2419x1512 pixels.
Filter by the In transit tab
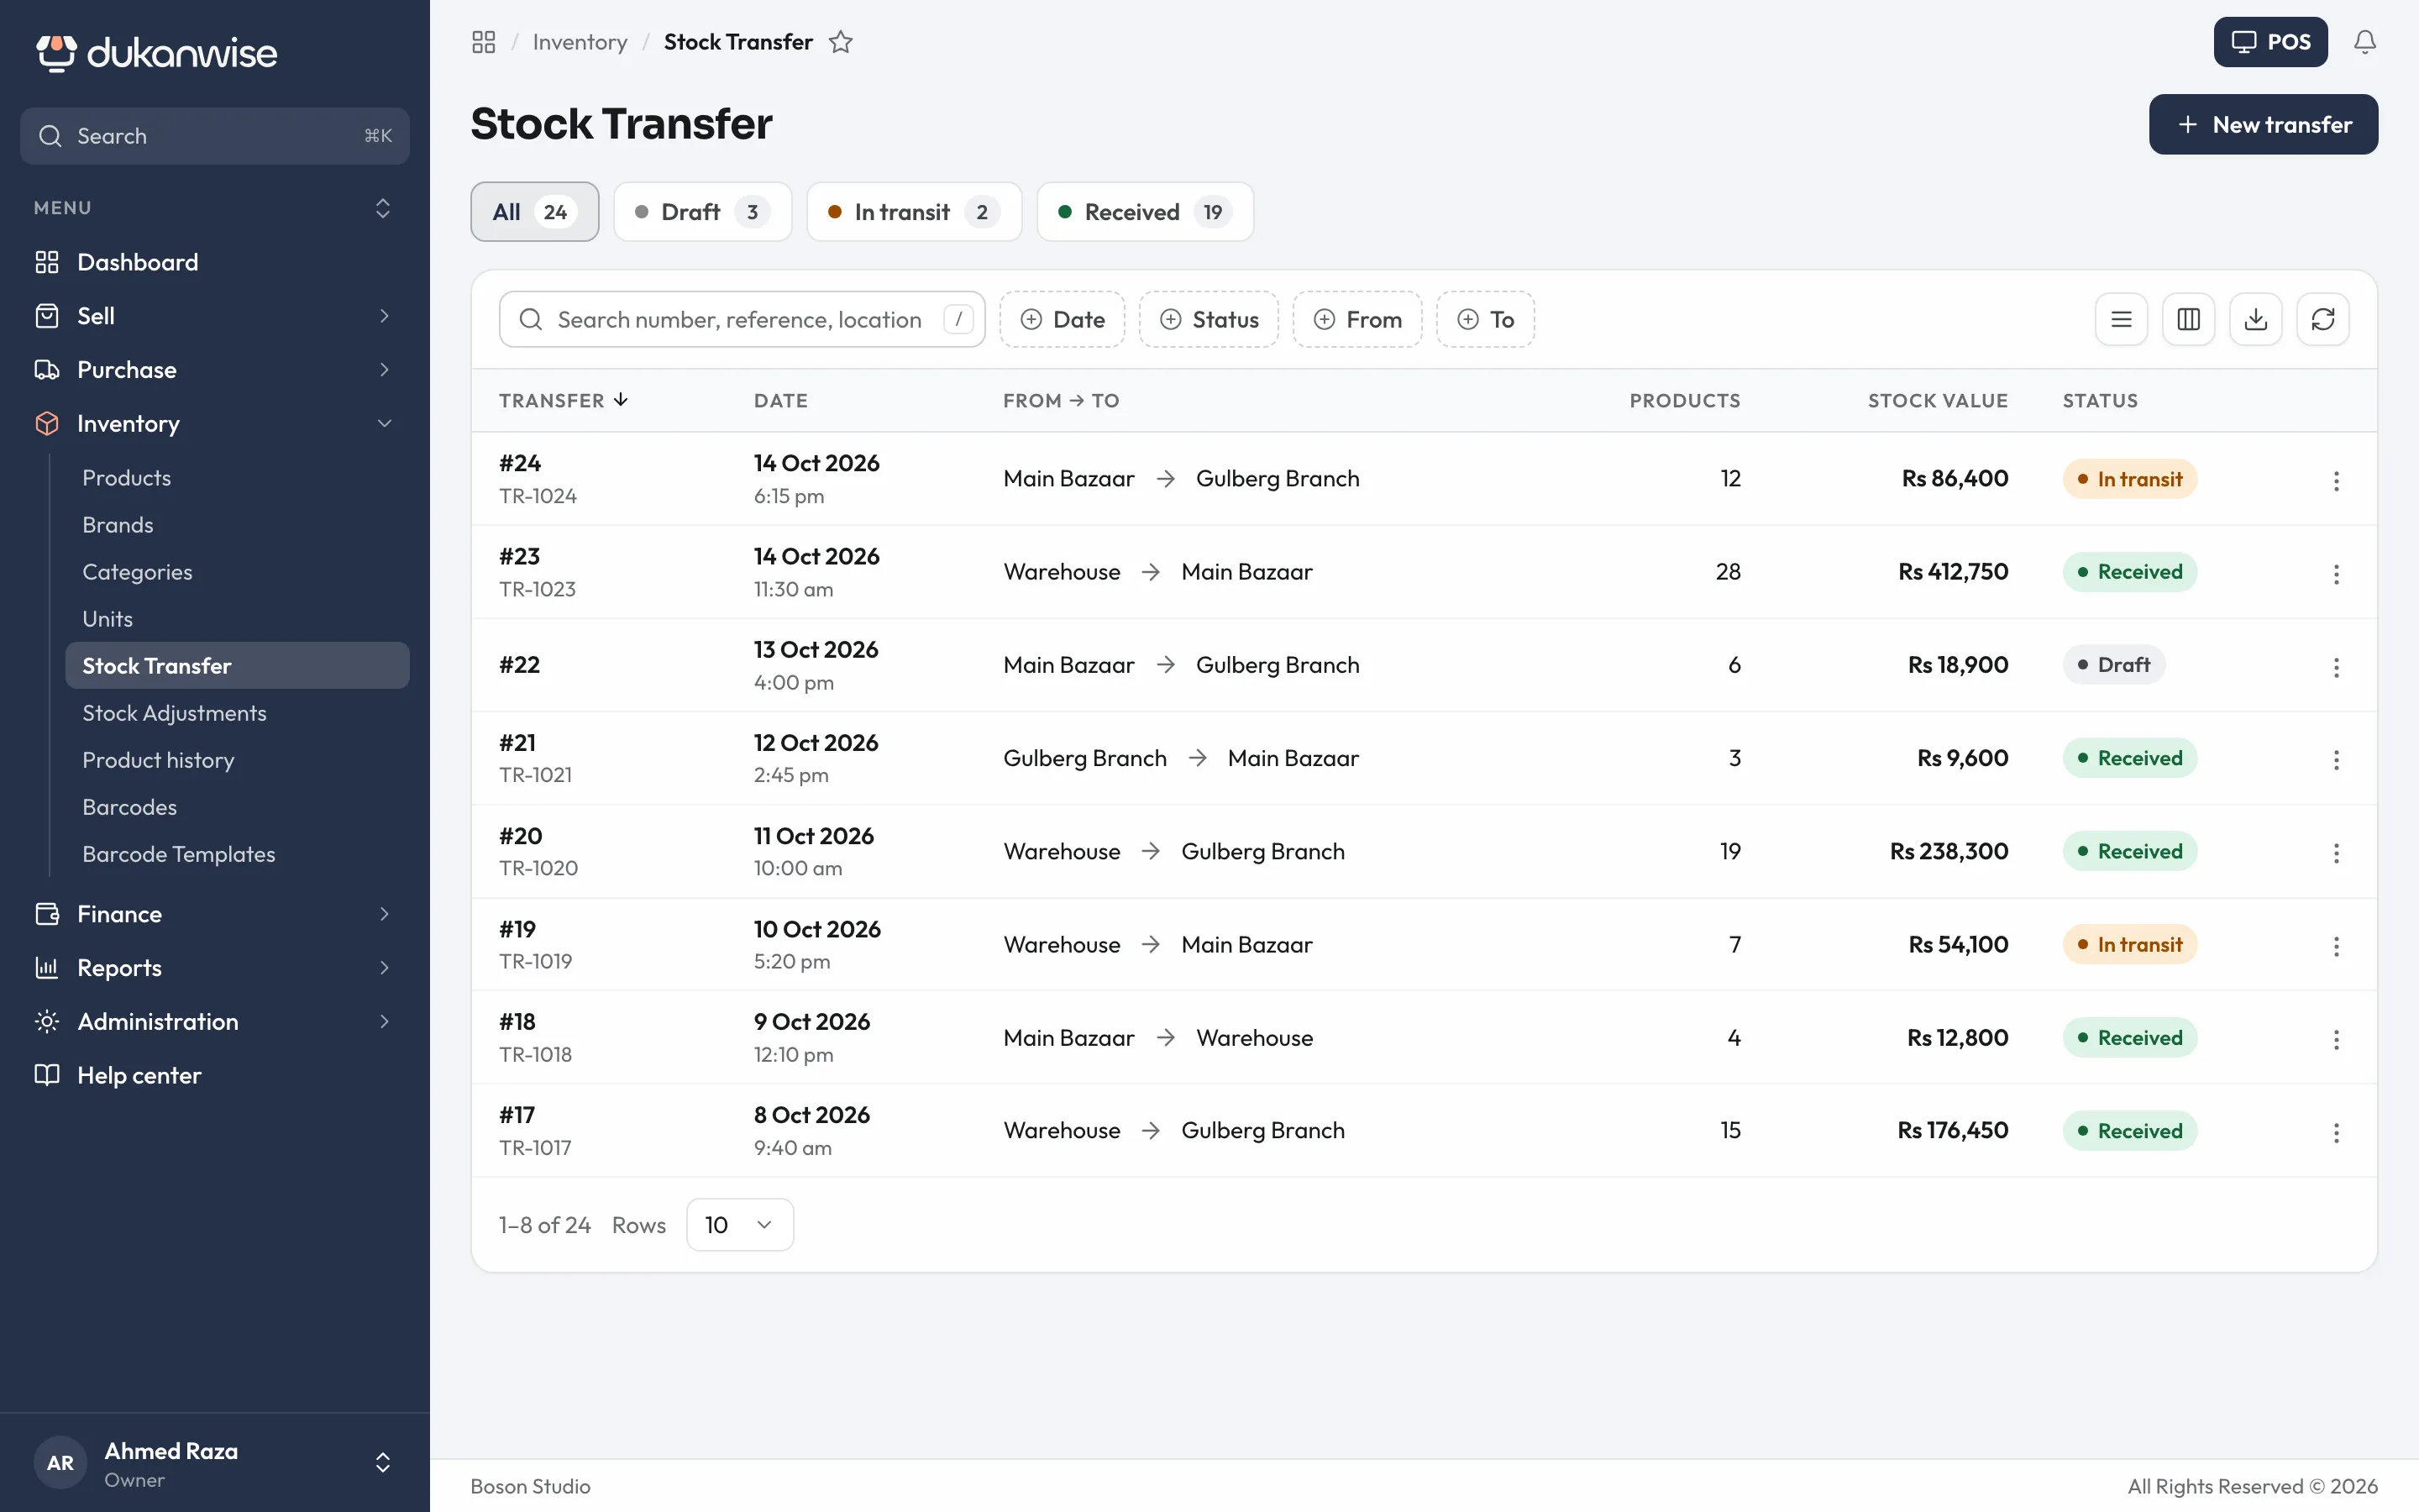click(x=914, y=211)
